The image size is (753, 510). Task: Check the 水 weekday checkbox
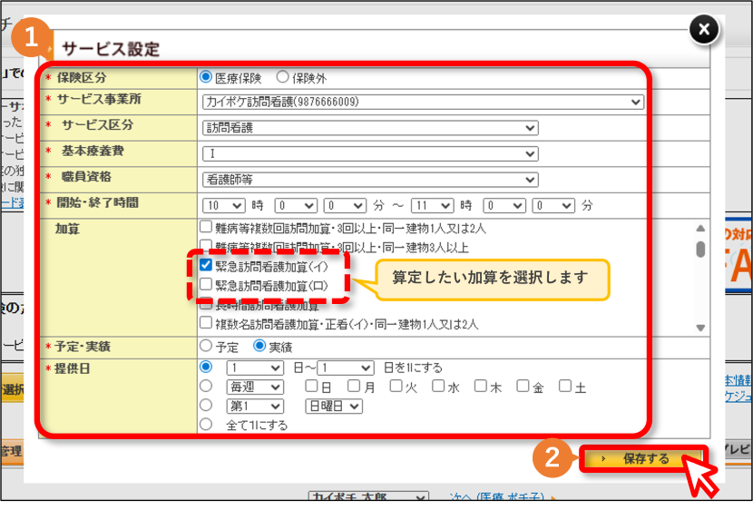[x=438, y=386]
